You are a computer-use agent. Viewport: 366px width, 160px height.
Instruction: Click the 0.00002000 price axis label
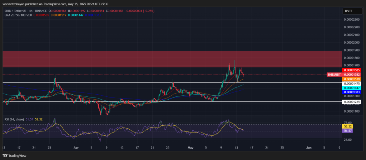352,42
